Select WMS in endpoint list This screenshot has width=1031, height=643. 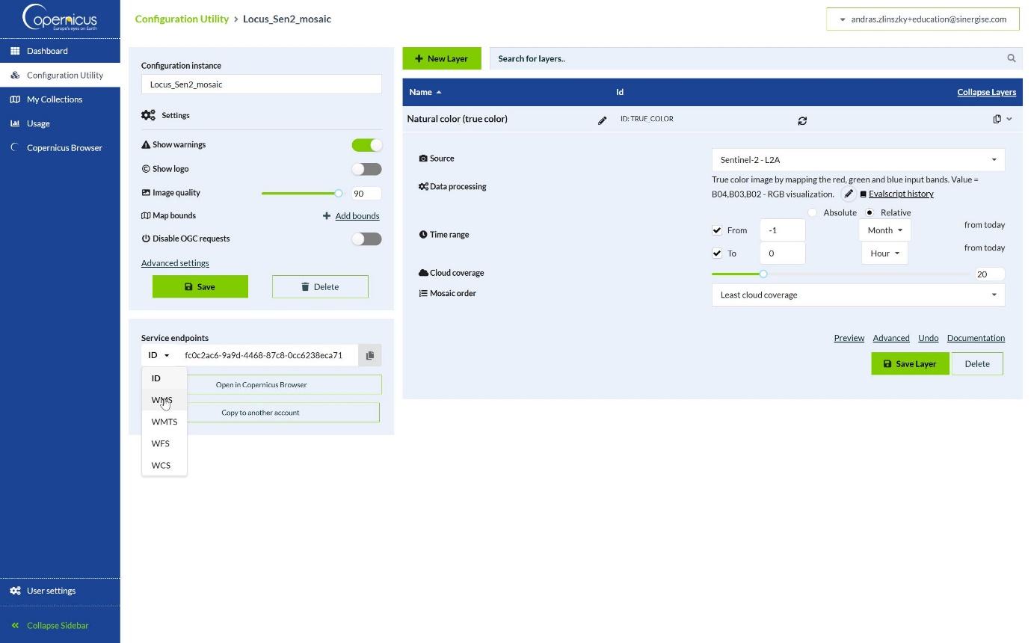(x=164, y=400)
